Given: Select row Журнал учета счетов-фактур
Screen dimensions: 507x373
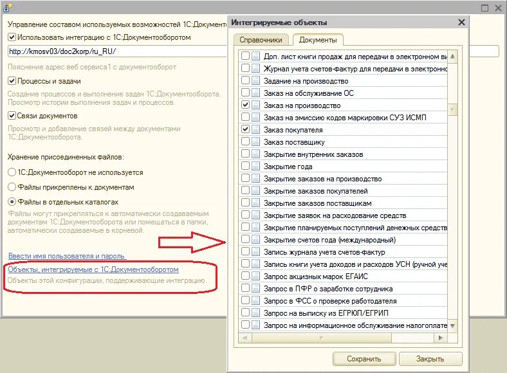Looking at the screenshot, I should (344, 69).
